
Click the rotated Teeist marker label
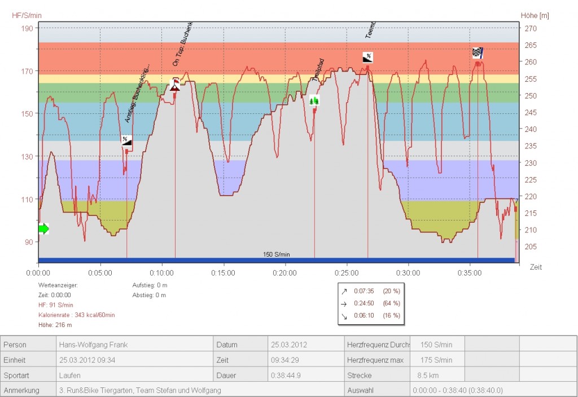tap(369, 28)
